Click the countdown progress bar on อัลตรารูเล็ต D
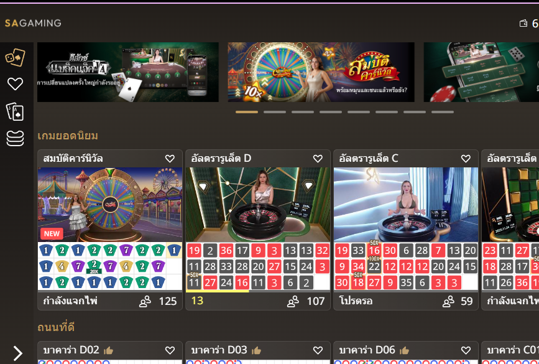 [217, 291]
